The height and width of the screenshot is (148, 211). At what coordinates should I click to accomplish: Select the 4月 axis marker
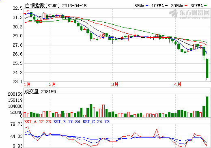[178, 84]
